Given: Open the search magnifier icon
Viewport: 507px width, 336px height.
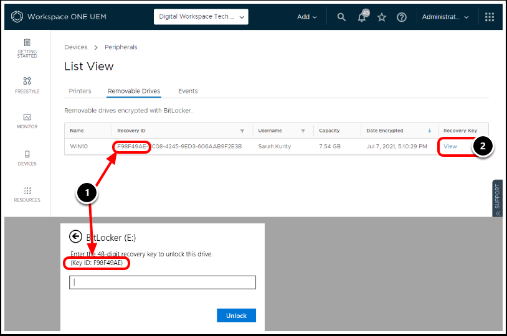Looking at the screenshot, I should pos(341,17).
